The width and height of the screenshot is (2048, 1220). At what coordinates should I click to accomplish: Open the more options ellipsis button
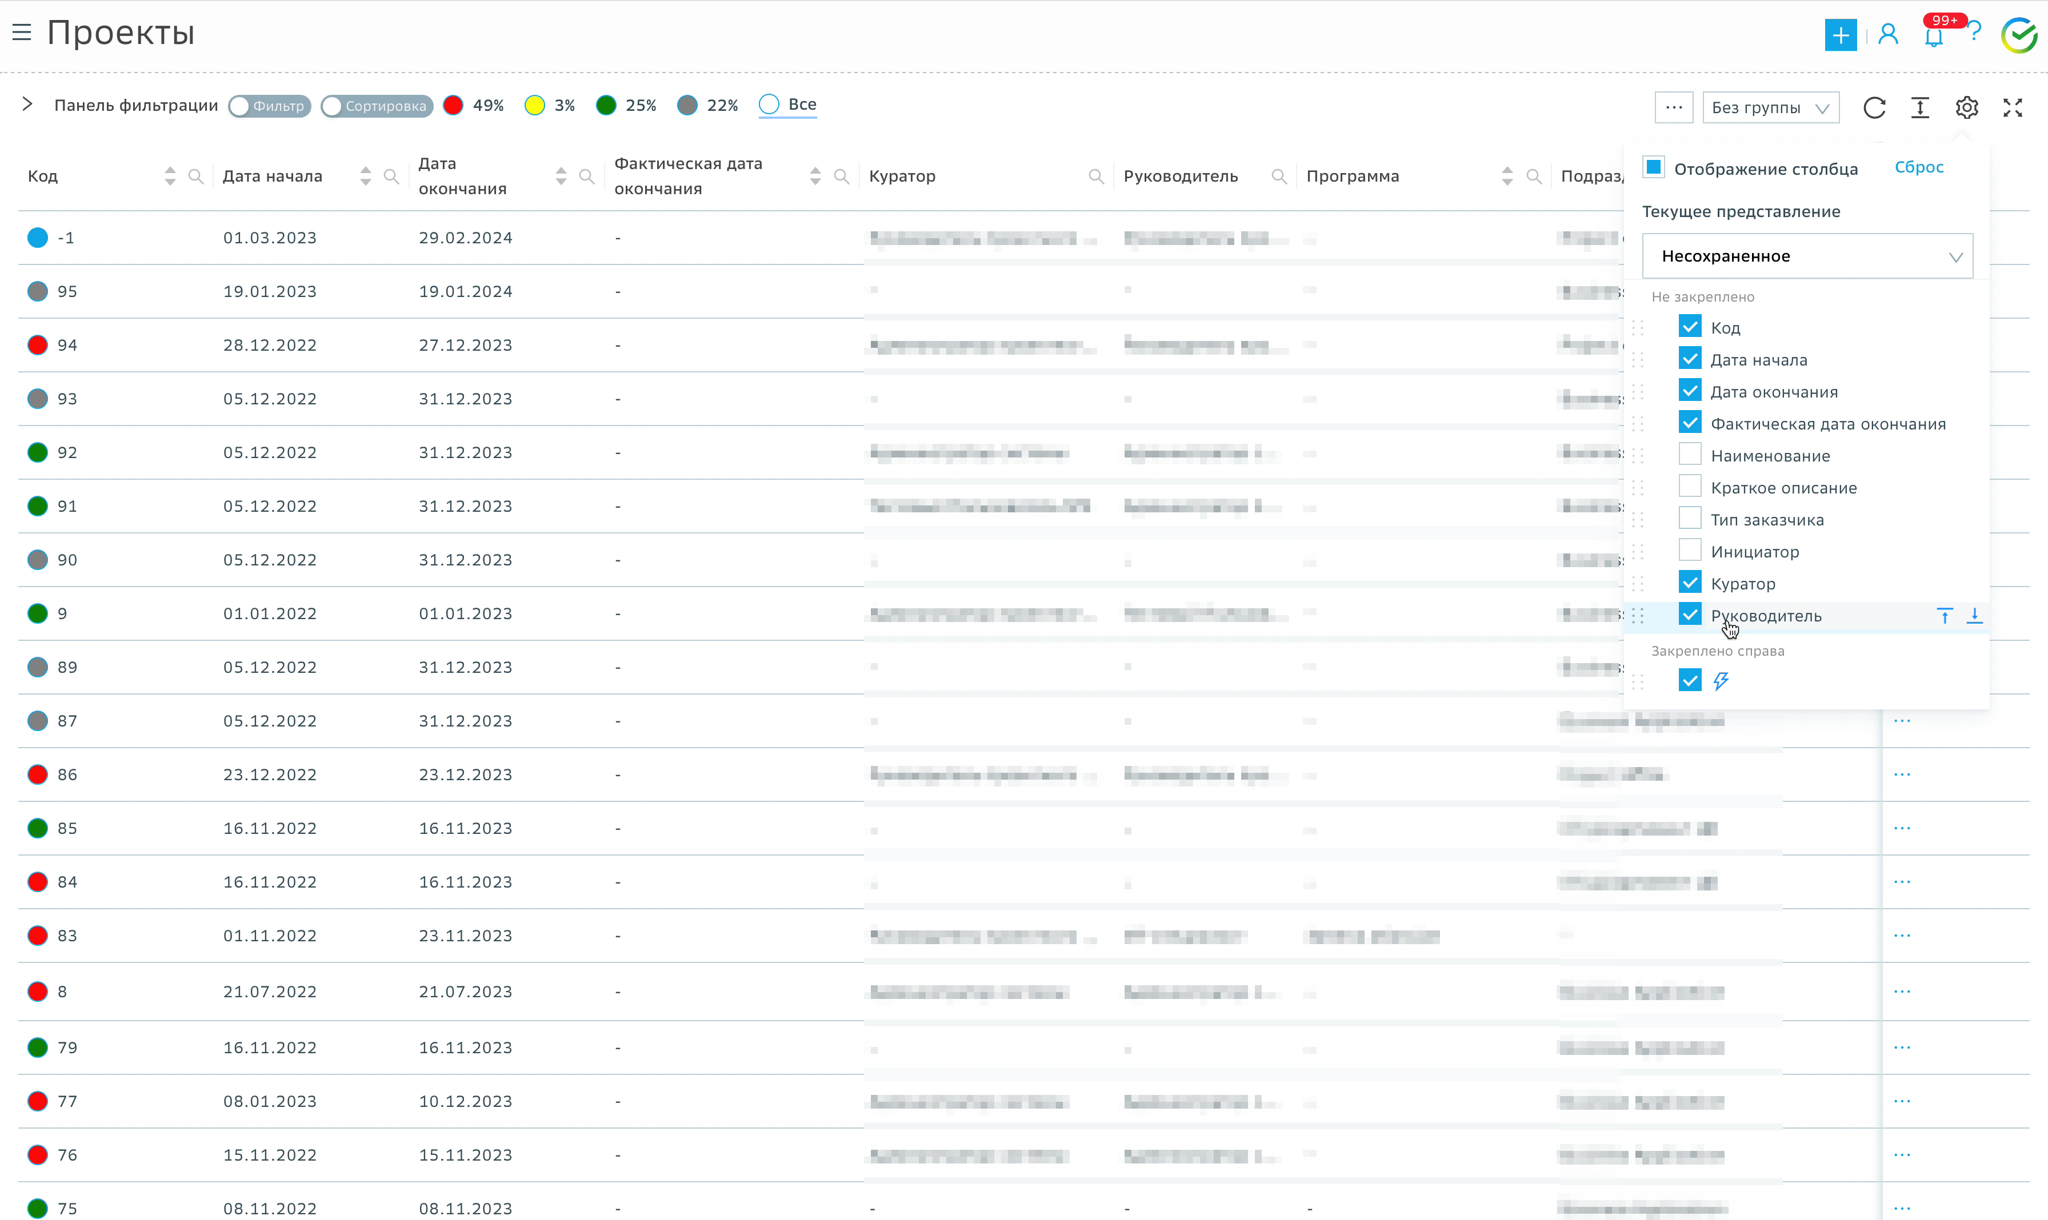click(1673, 107)
